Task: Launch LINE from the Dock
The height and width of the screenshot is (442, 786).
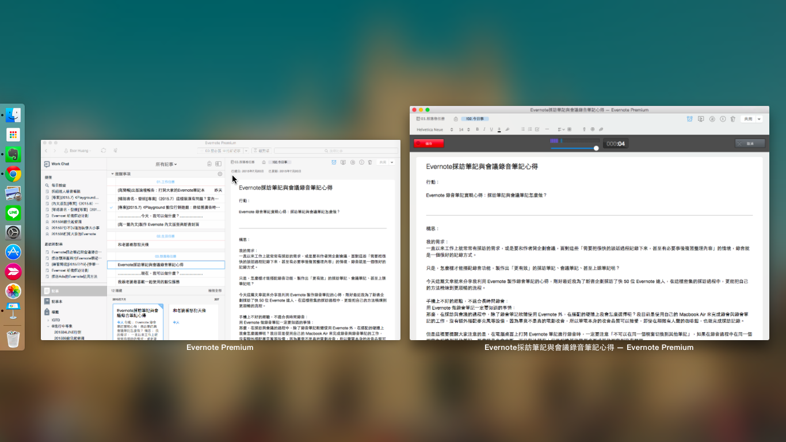Action: coord(13,213)
